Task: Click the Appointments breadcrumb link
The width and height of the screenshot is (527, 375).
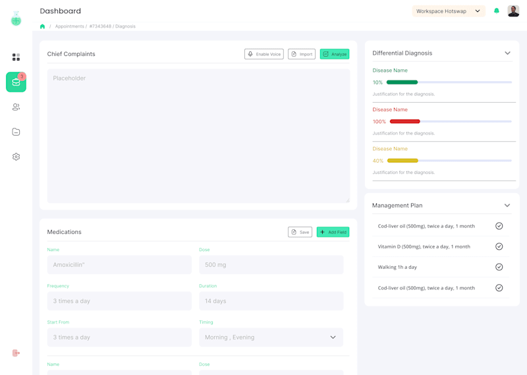Action: [70, 26]
